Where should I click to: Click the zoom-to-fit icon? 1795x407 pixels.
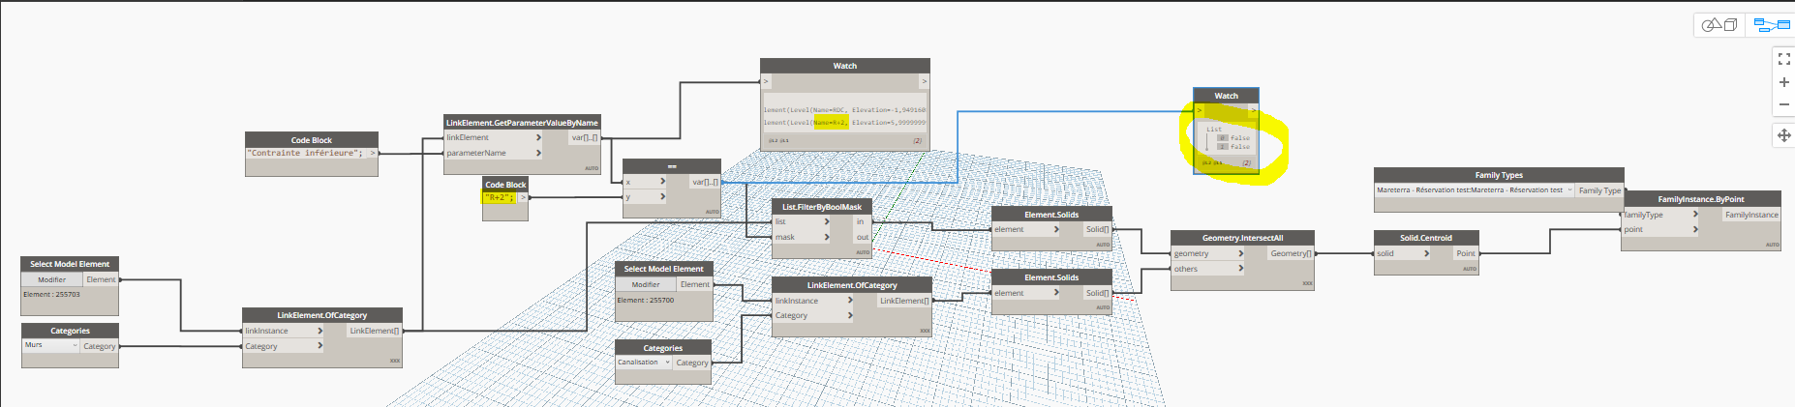(x=1783, y=59)
